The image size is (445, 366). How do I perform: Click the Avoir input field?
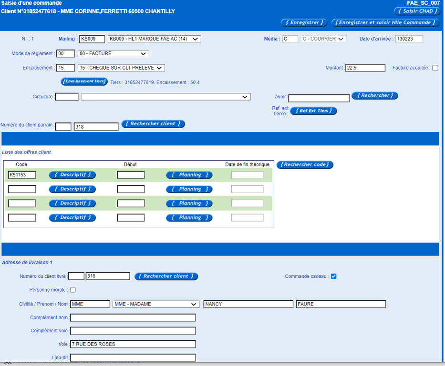pos(319,98)
